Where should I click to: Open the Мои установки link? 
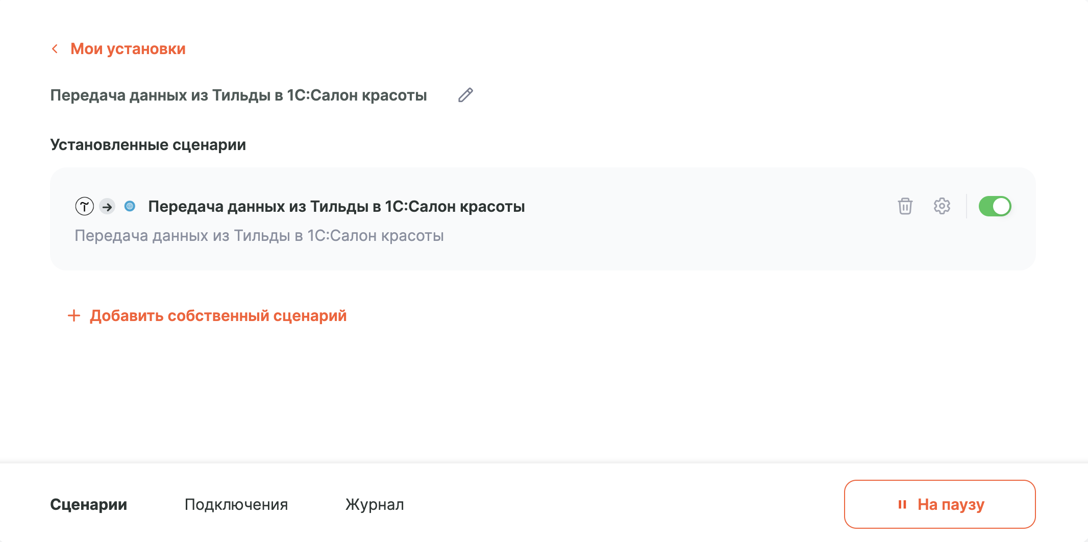point(128,48)
